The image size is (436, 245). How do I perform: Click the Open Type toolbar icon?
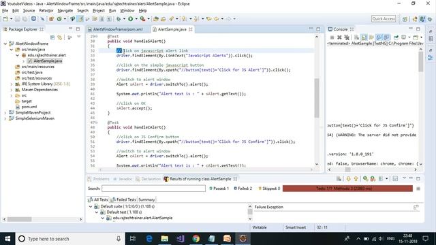pyautogui.click(x=156, y=19)
